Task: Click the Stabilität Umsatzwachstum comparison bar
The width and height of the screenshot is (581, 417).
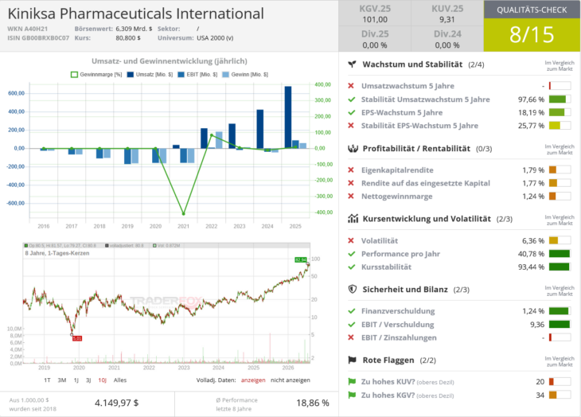Action: click(560, 99)
